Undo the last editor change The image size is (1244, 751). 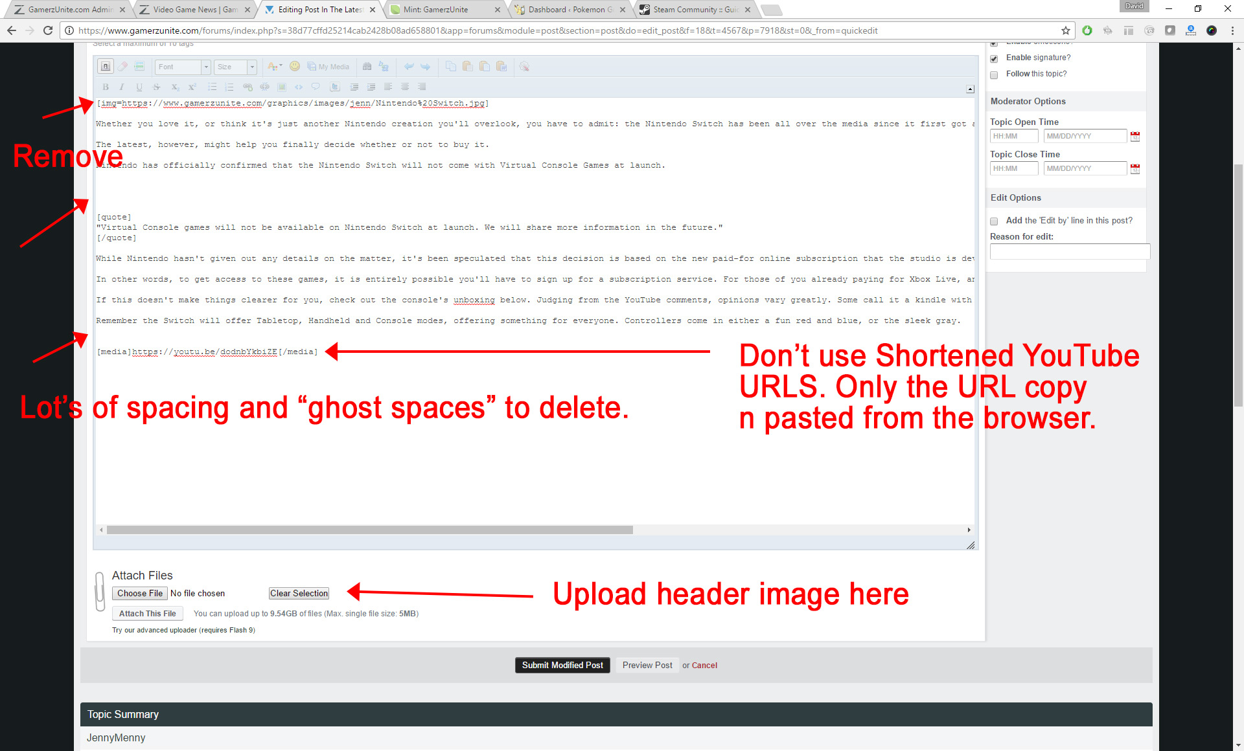[x=409, y=66]
